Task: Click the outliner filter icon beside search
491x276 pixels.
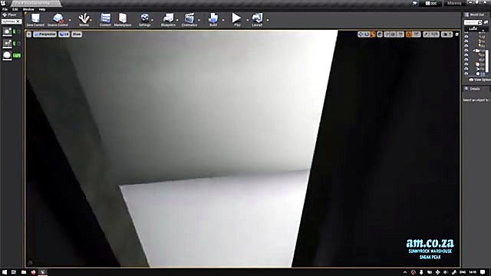Action: tap(486, 22)
